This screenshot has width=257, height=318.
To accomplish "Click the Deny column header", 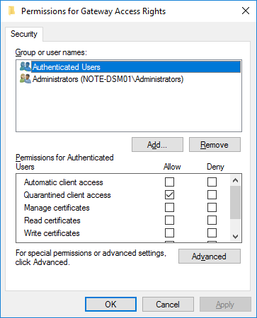I will tap(215, 167).
